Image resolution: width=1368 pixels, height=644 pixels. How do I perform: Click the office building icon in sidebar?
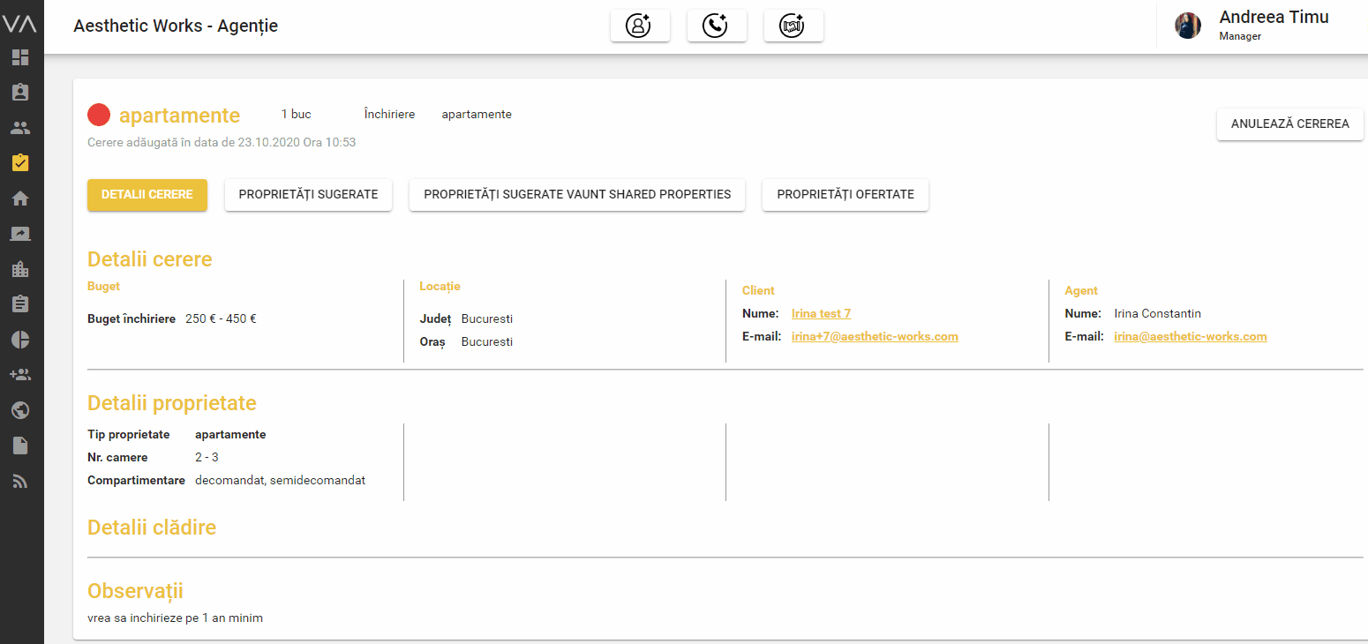click(20, 269)
